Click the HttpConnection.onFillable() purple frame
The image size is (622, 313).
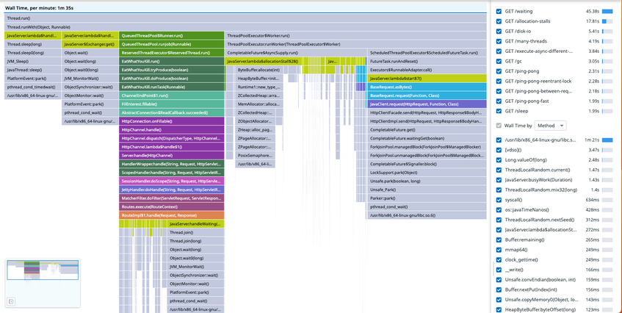click(x=171, y=121)
